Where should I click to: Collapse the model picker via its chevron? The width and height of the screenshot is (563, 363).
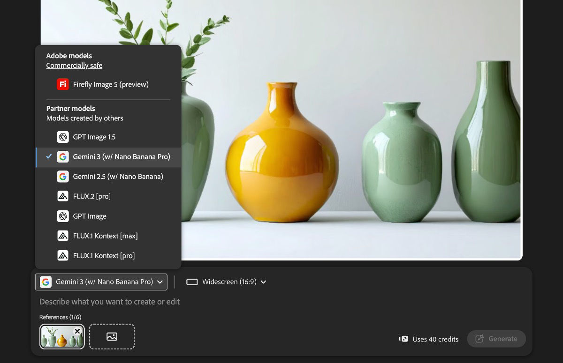[160, 282]
